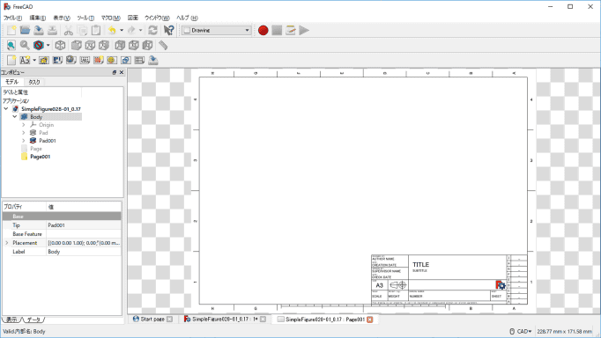The width and height of the screenshot is (601, 338).
Task: Create a new document with toolbar icon
Action: tap(11, 30)
